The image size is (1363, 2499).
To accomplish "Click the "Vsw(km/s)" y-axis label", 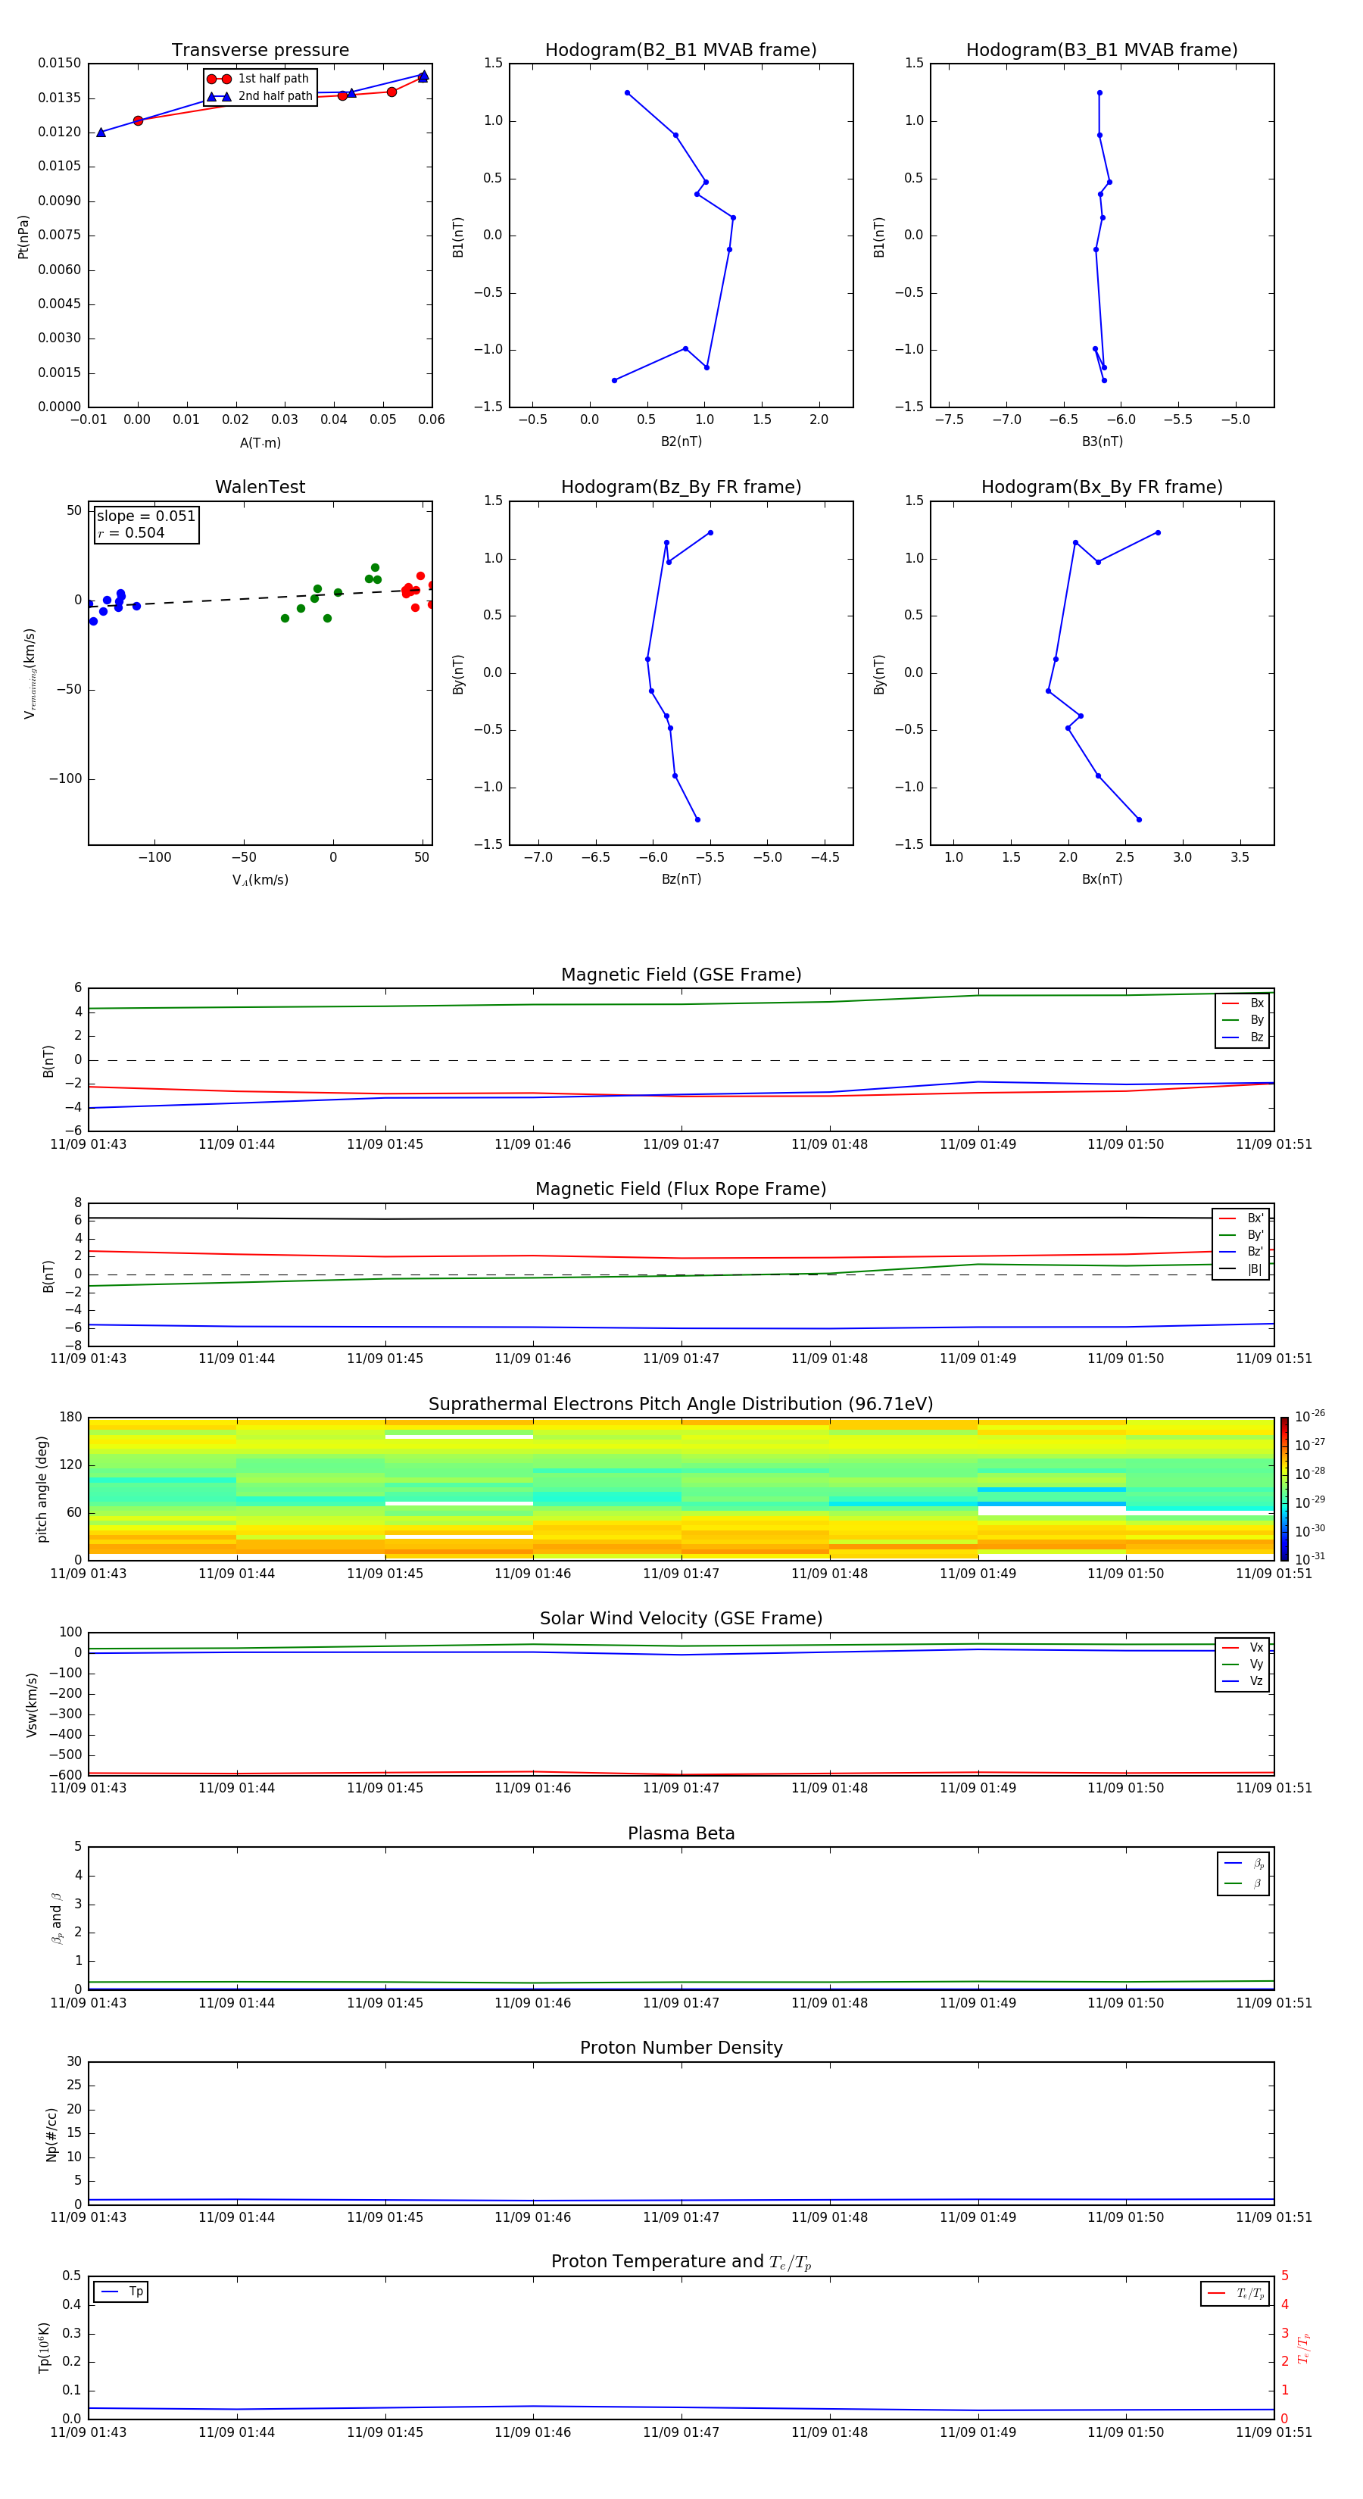I will [32, 1705].
